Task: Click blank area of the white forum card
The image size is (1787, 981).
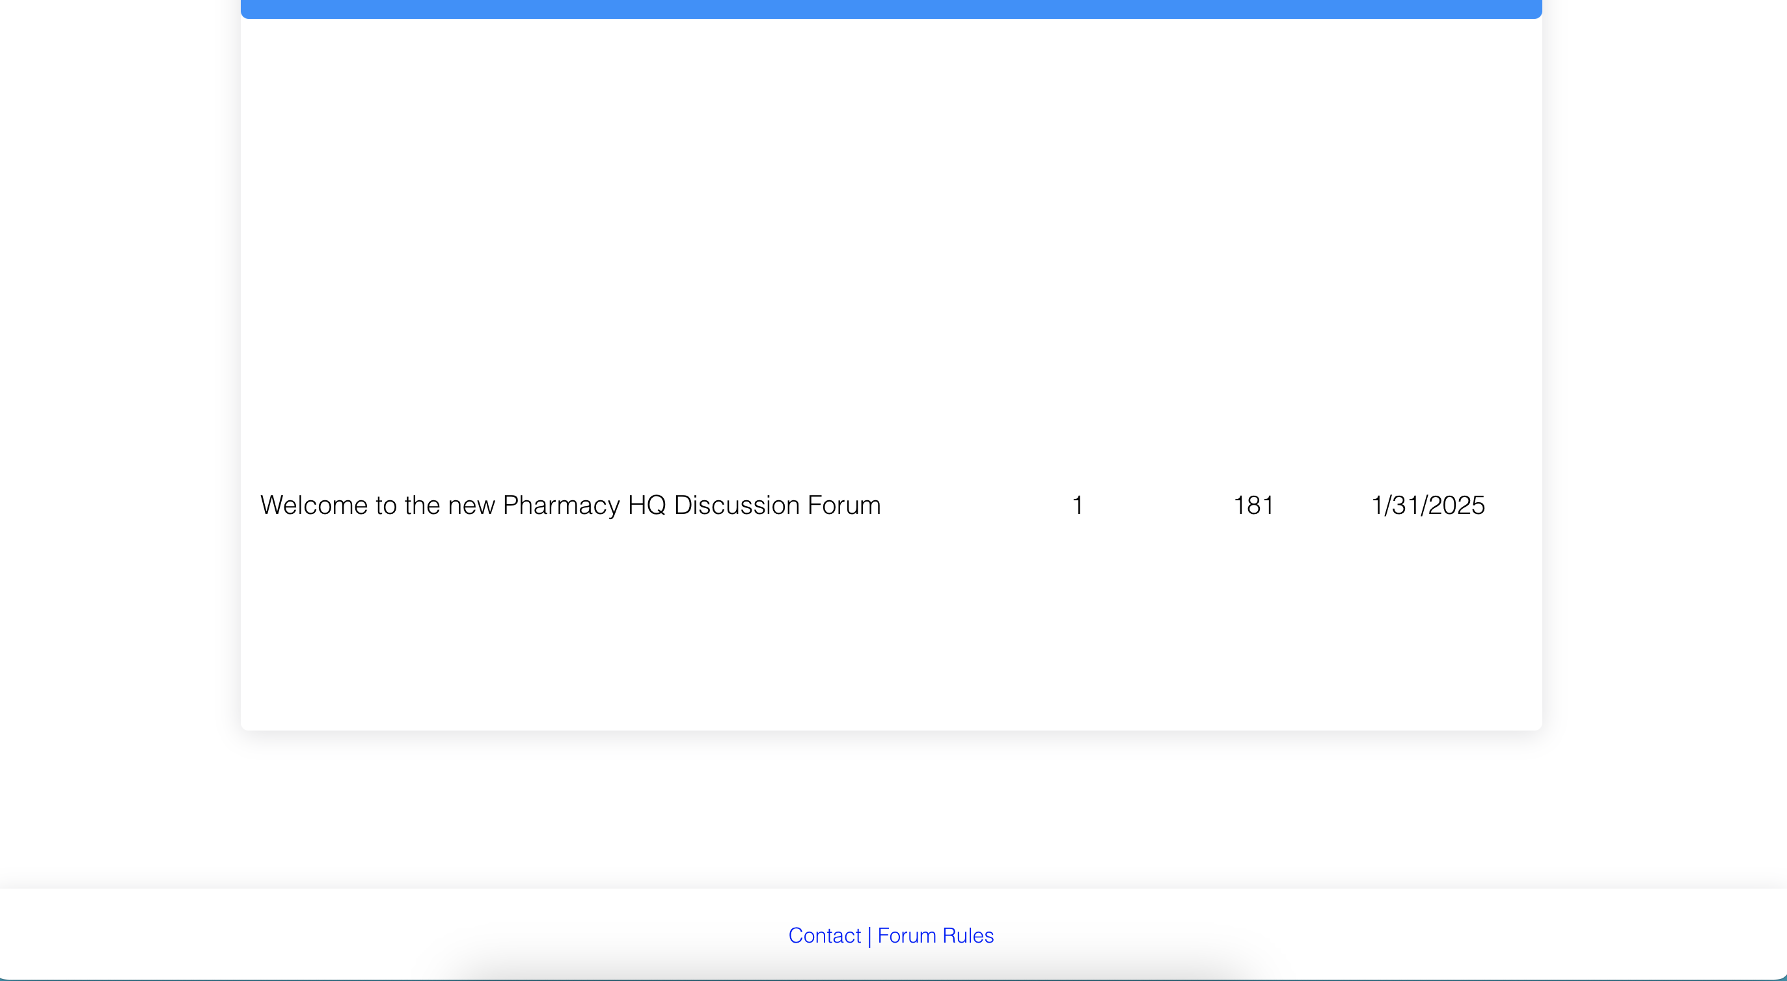Action: pos(891,243)
